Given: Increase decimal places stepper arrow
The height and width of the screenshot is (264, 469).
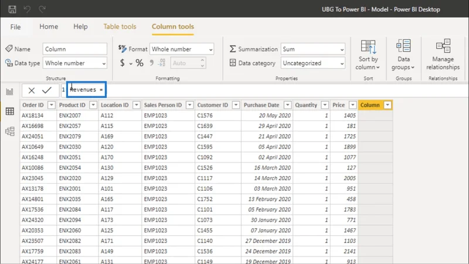Looking at the screenshot, I should [202, 60].
